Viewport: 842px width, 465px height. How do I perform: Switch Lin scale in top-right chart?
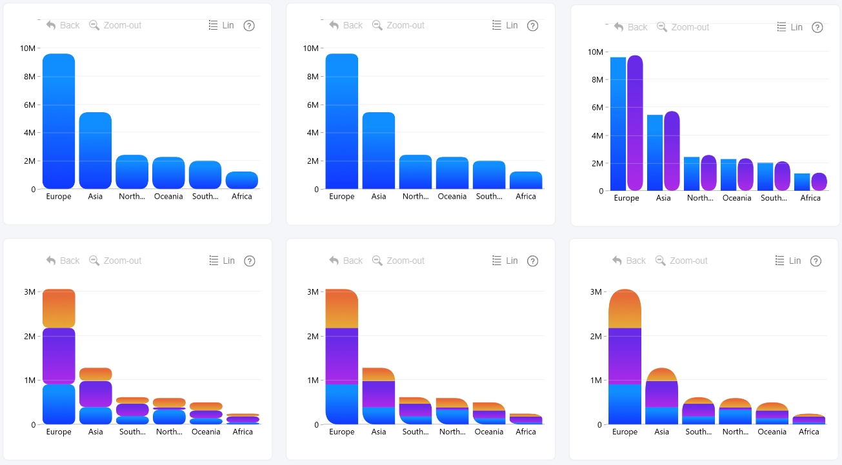click(x=790, y=27)
